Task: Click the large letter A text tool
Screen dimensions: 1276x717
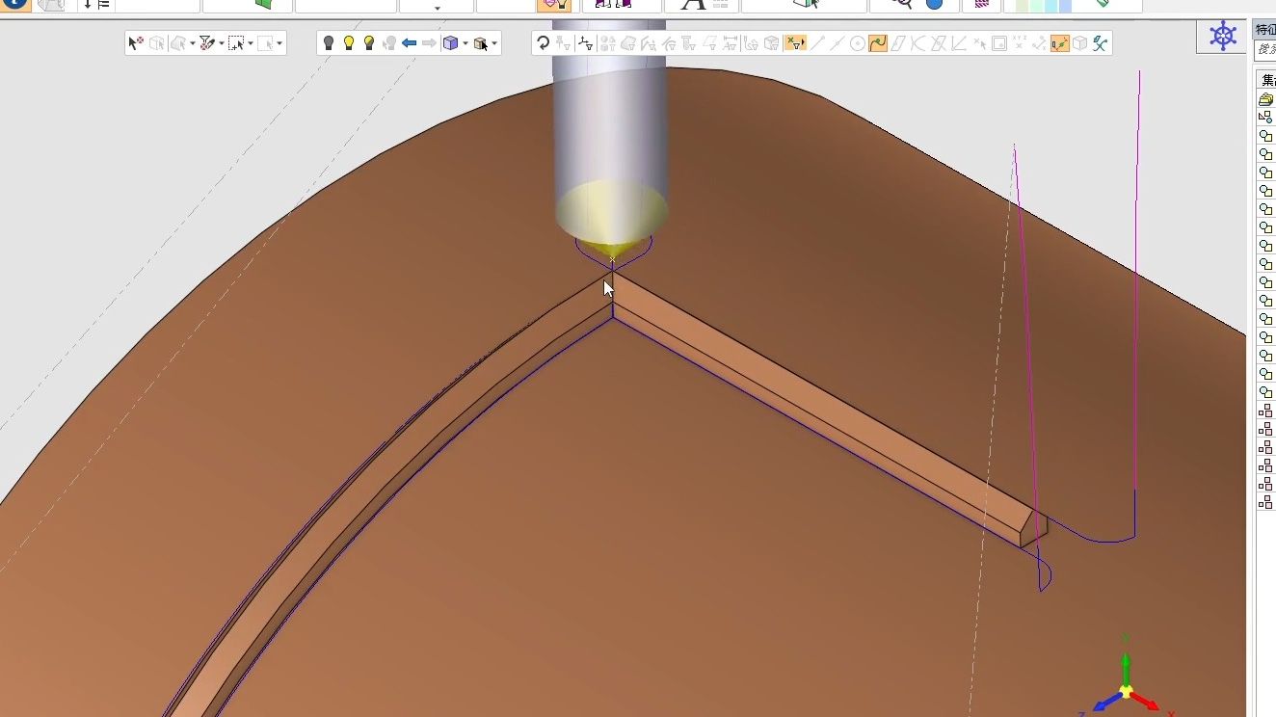Action: [692, 5]
